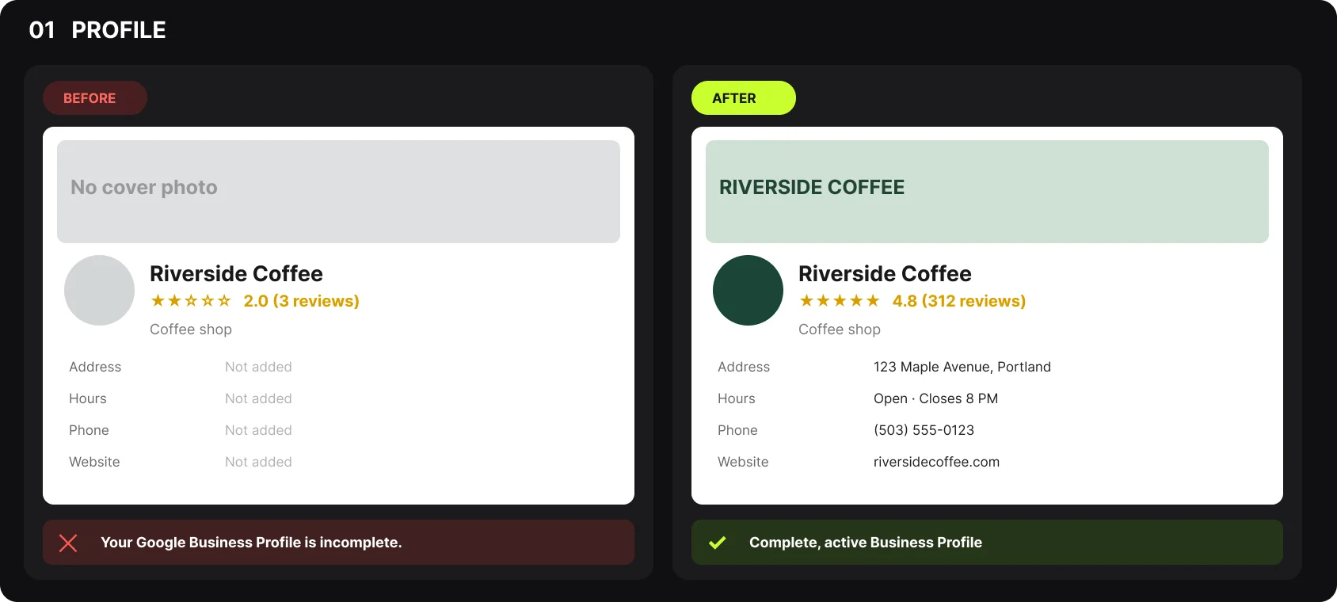Screen dimensions: 1337x602
Task: Click the red X incomplete icon
Action: (68, 543)
